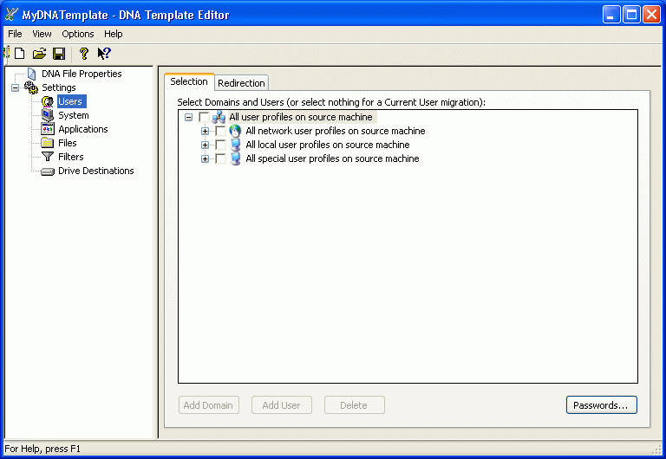Image resolution: width=666 pixels, height=459 pixels.
Task: Expand All local user profiles node
Action: click(x=206, y=145)
